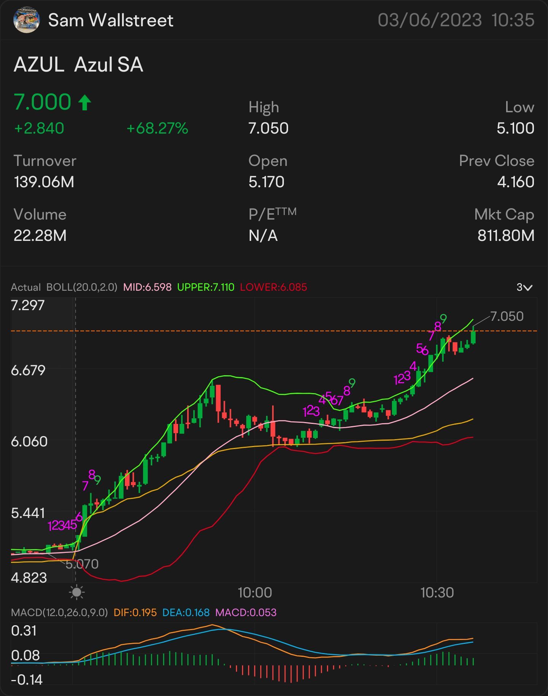Image resolution: width=548 pixels, height=696 pixels.
Task: Tap the Open value 5.170
Action: pos(266,182)
